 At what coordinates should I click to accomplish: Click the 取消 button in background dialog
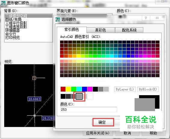[x=127, y=133]
